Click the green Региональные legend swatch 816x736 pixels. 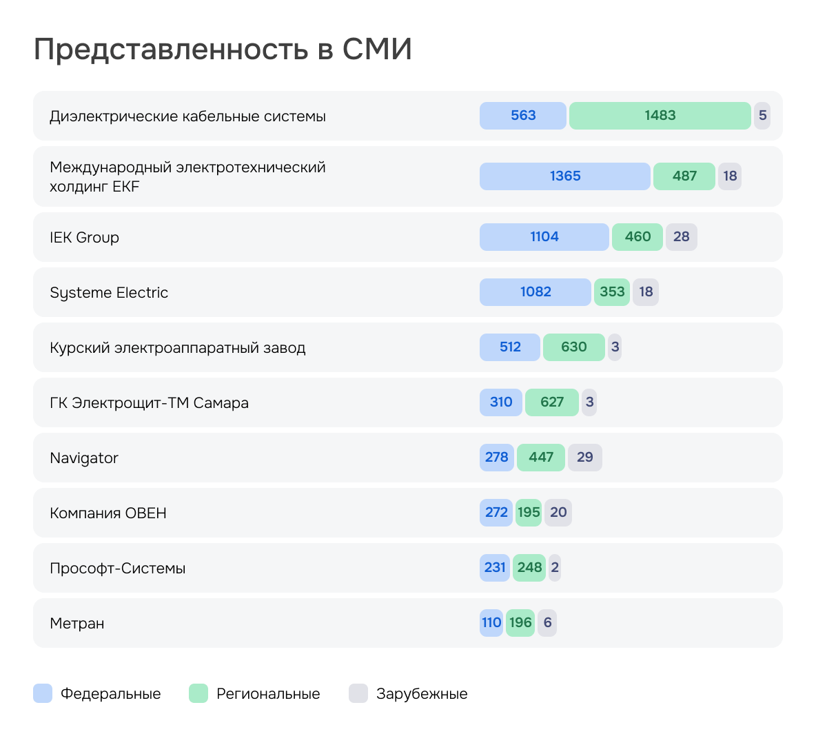point(198,693)
